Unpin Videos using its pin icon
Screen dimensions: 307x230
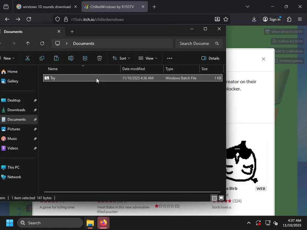click(x=35, y=148)
